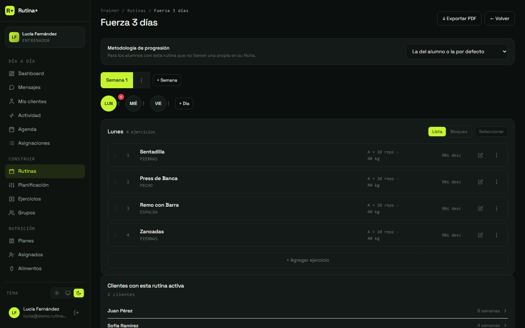
Task: Add a new exercise with Agregar ejercicio
Action: tap(308, 260)
